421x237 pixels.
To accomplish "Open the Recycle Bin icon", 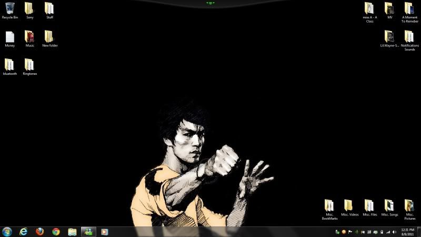I will point(10,11).
